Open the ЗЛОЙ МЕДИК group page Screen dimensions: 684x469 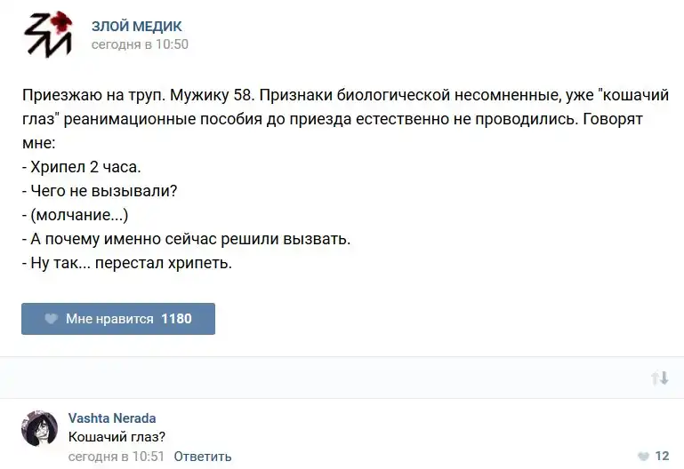(x=136, y=26)
